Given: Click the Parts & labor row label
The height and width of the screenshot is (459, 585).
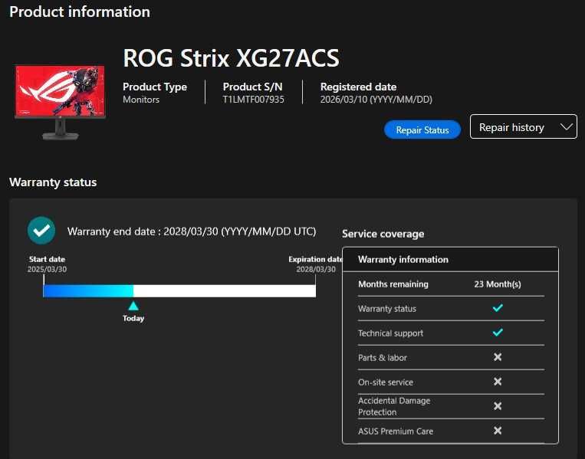Looking at the screenshot, I should pos(383,358).
